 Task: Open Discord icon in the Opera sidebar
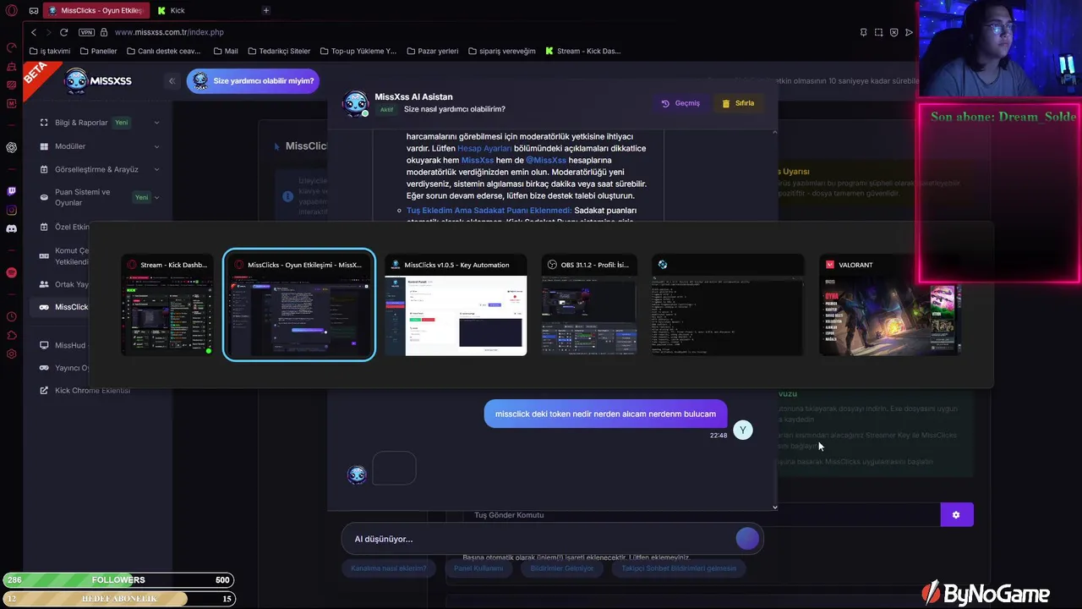point(12,228)
